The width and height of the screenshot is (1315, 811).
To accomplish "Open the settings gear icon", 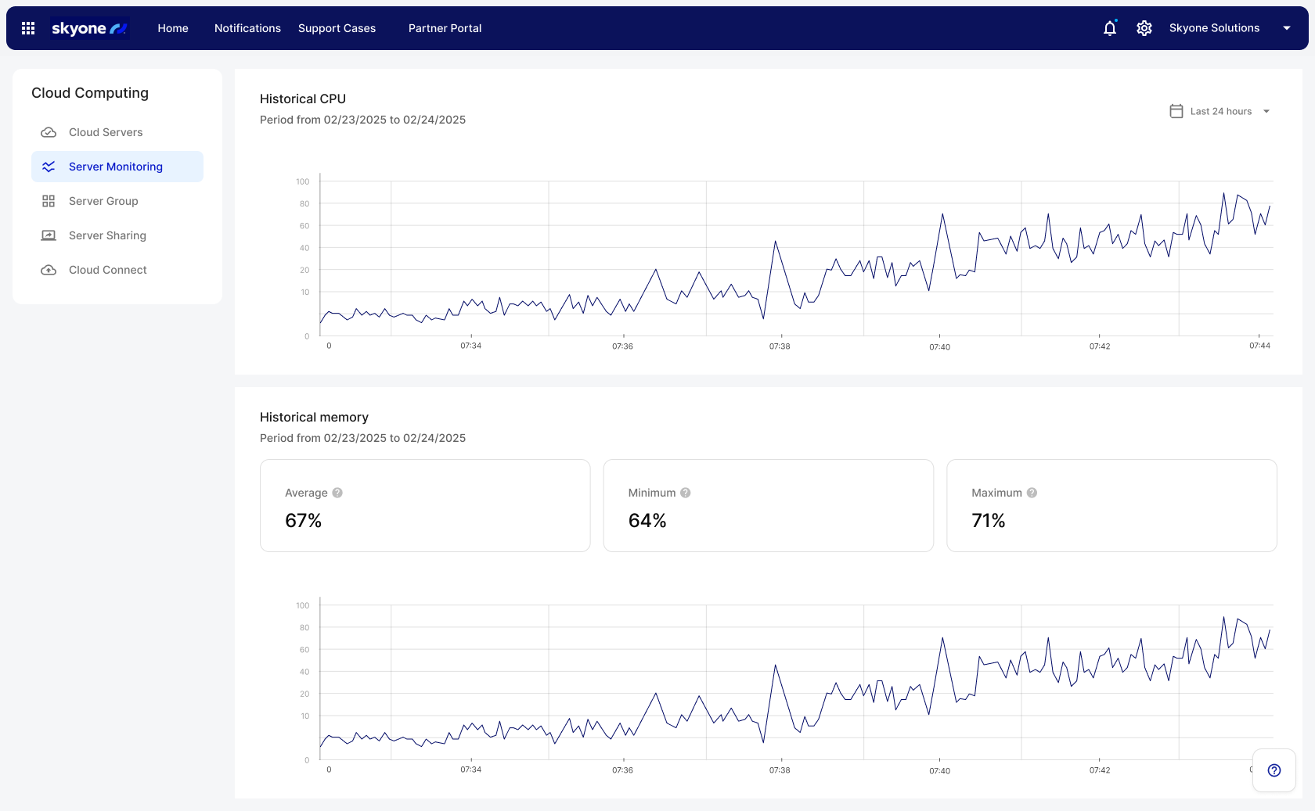I will [x=1144, y=27].
